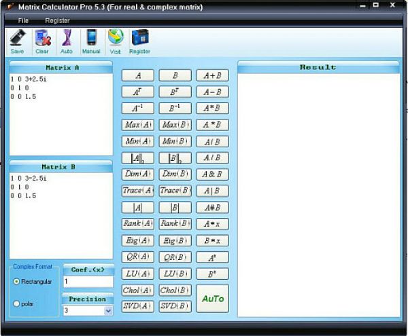Click the Save toolbar icon

click(18, 41)
